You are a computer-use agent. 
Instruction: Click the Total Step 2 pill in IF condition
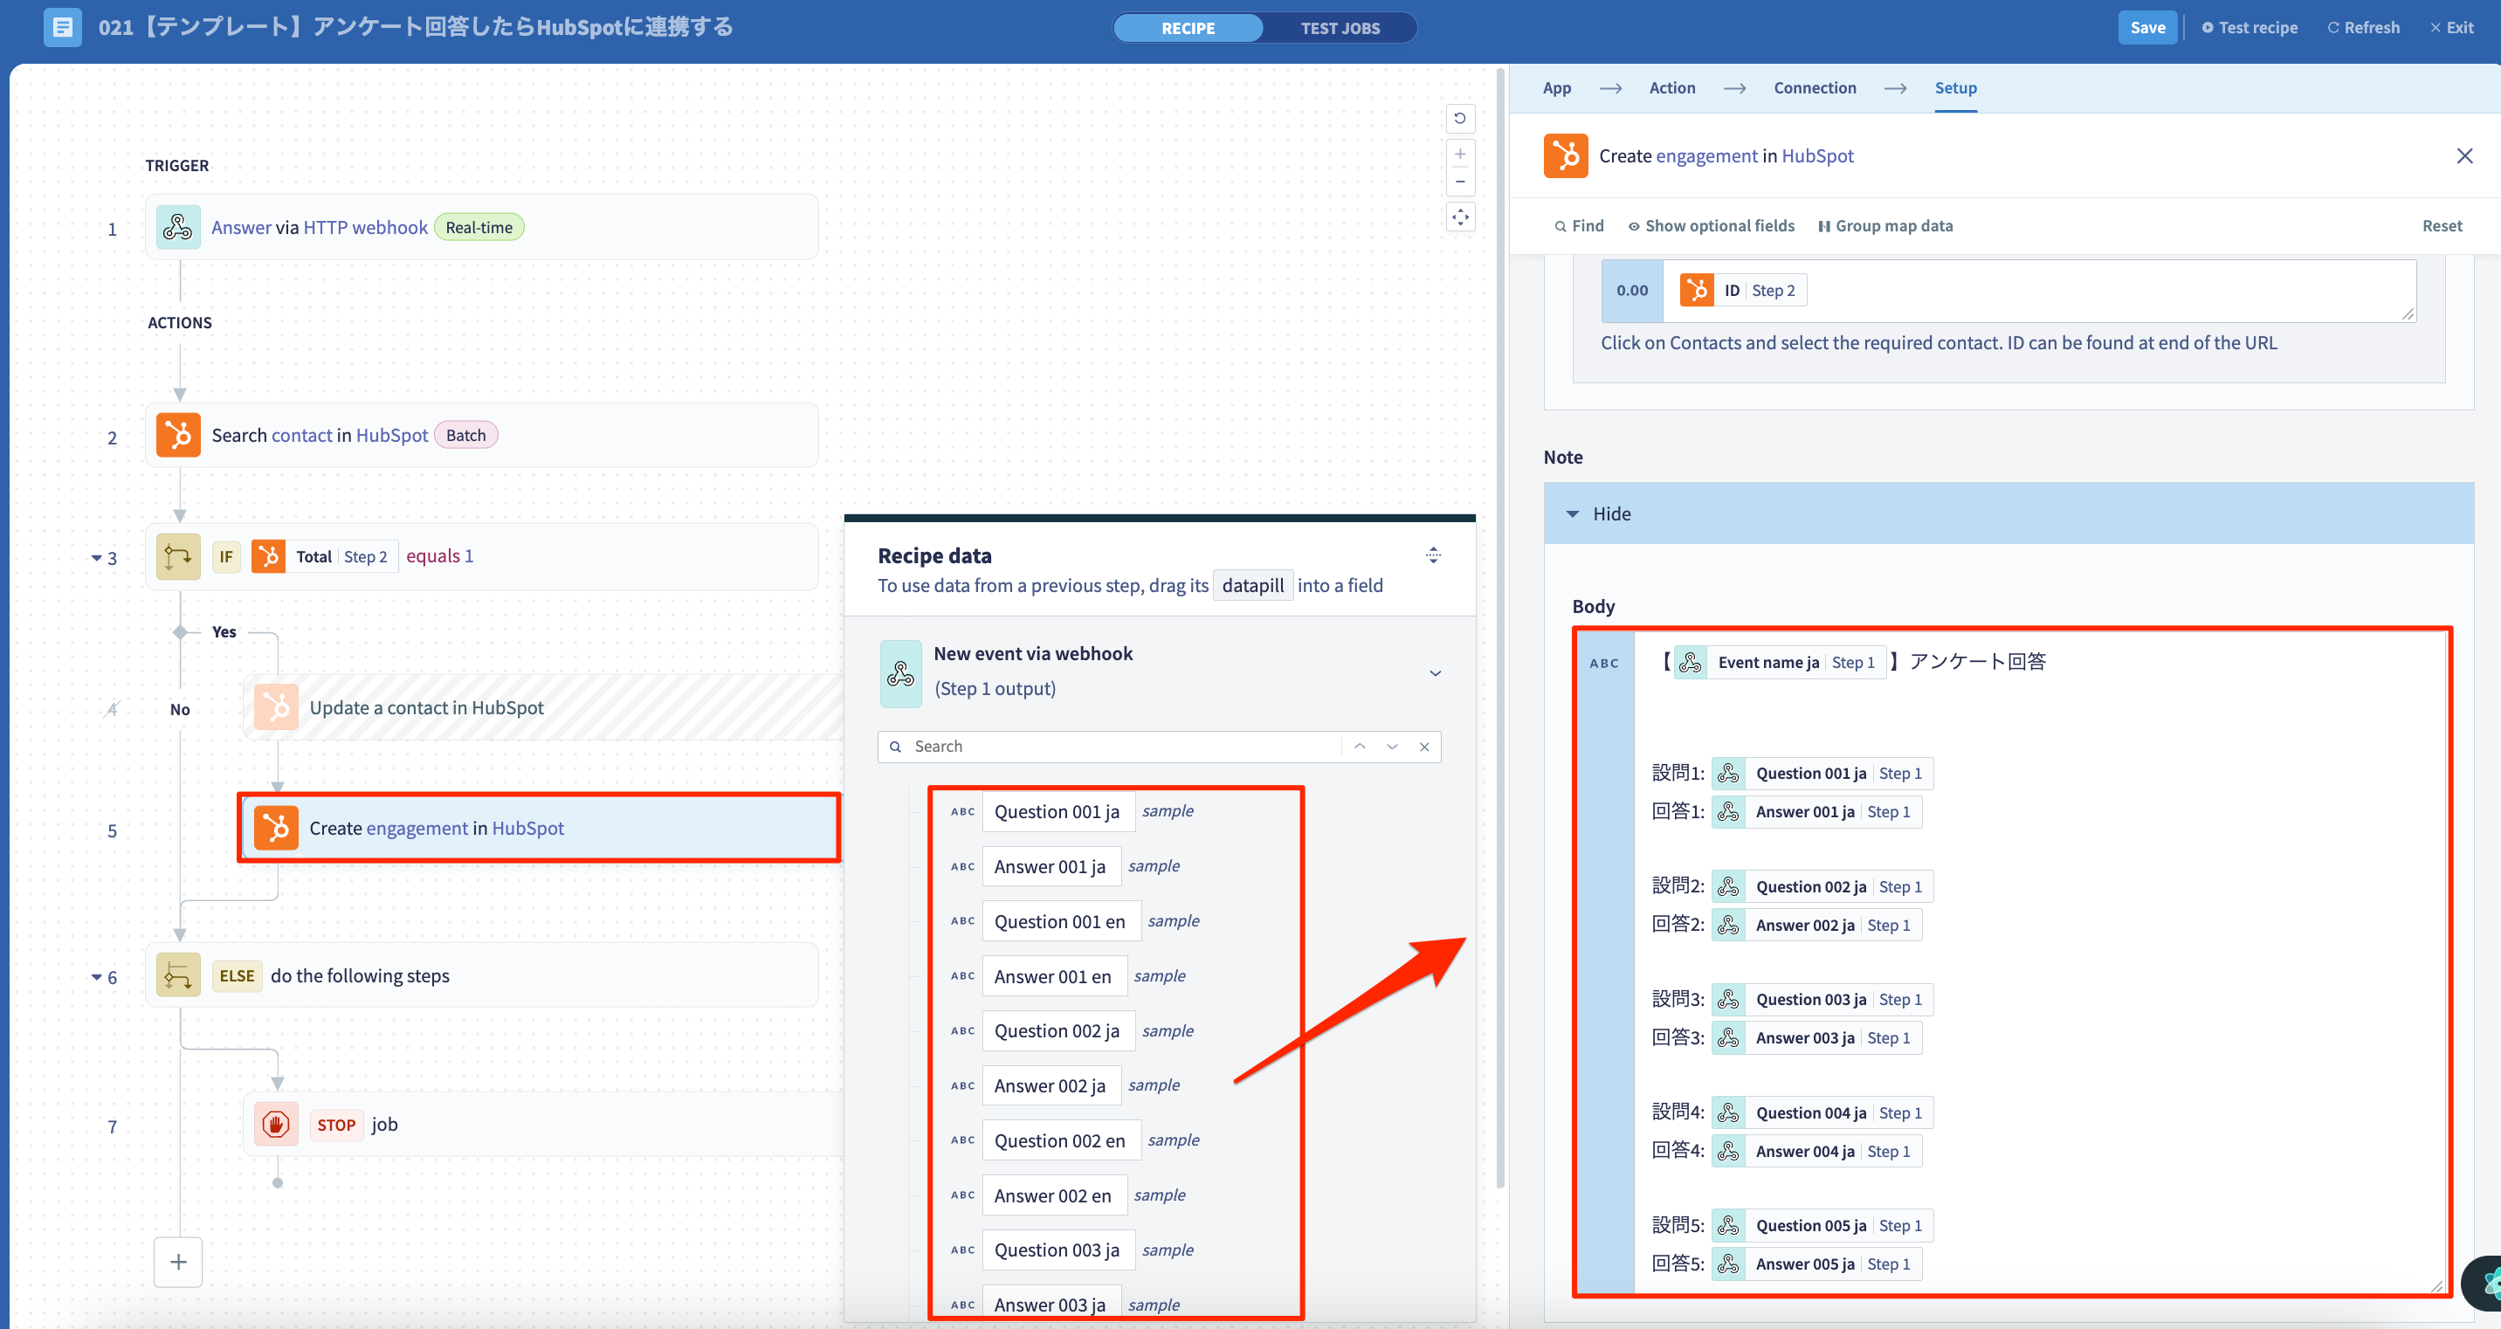click(324, 556)
